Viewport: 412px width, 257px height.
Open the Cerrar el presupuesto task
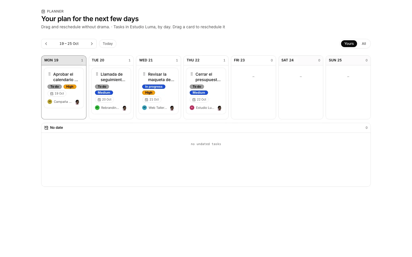click(208, 77)
